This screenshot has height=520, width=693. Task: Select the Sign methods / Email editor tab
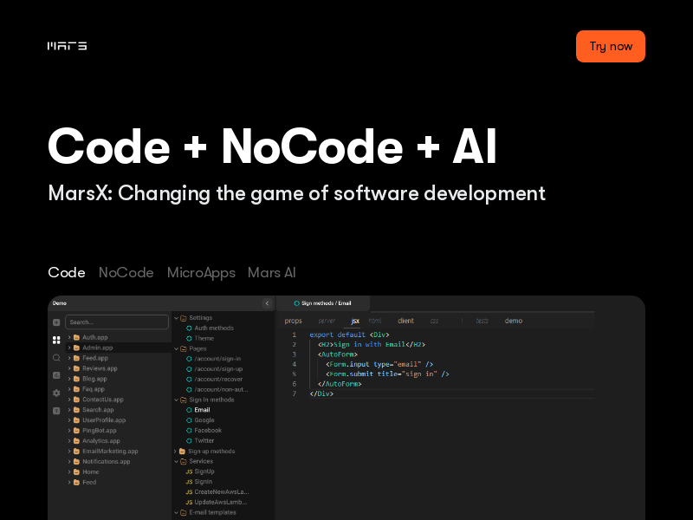click(x=323, y=303)
